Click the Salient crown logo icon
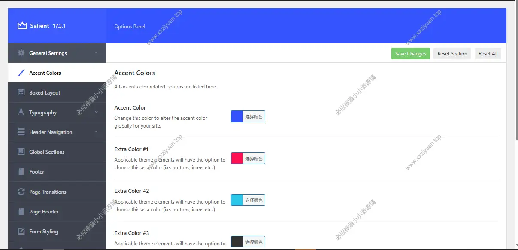 (x=22, y=26)
